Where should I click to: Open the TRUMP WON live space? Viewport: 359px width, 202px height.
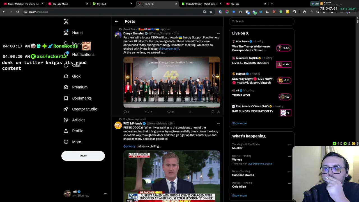pos(241,95)
